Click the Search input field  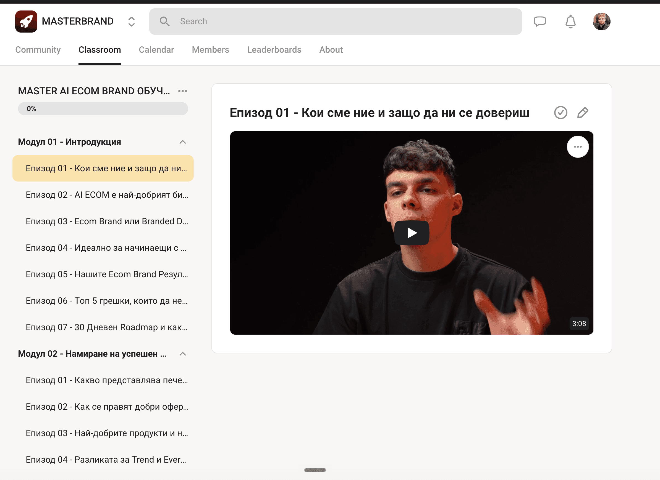335,22
